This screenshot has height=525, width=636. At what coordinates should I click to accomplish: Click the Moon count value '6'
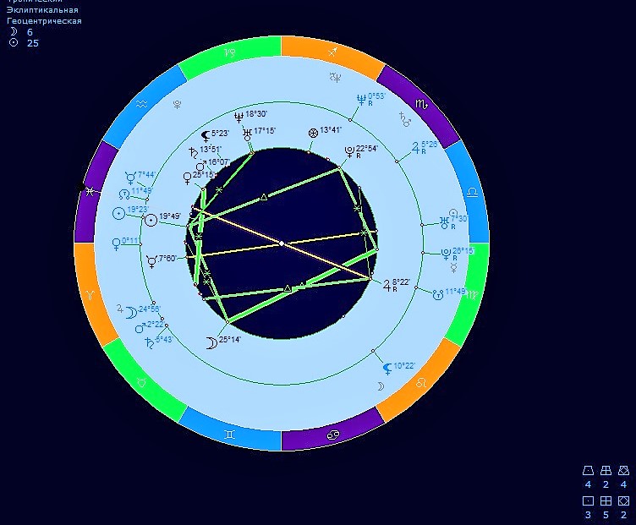[x=30, y=32]
